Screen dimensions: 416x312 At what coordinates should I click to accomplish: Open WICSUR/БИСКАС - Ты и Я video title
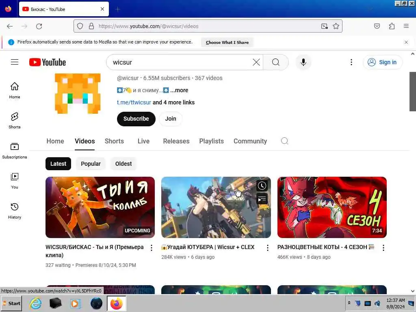[x=95, y=251]
